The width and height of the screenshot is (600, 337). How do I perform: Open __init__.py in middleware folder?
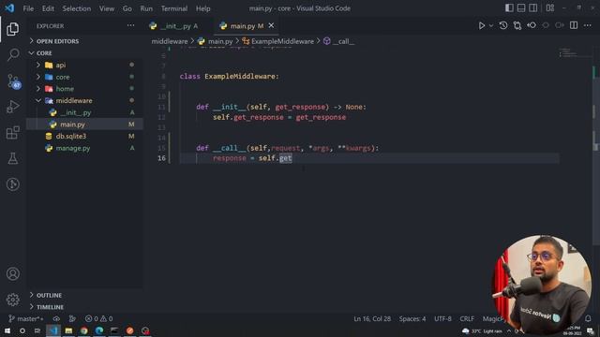click(x=75, y=112)
